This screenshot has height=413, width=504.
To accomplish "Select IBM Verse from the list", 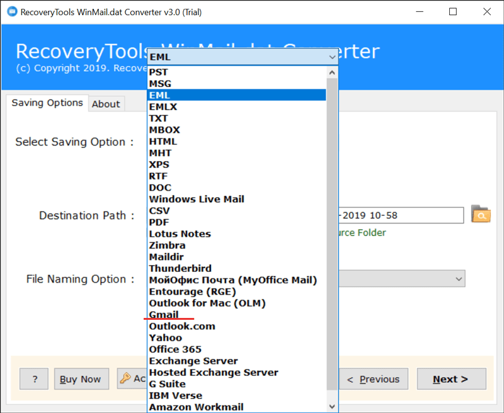I will point(176,396).
